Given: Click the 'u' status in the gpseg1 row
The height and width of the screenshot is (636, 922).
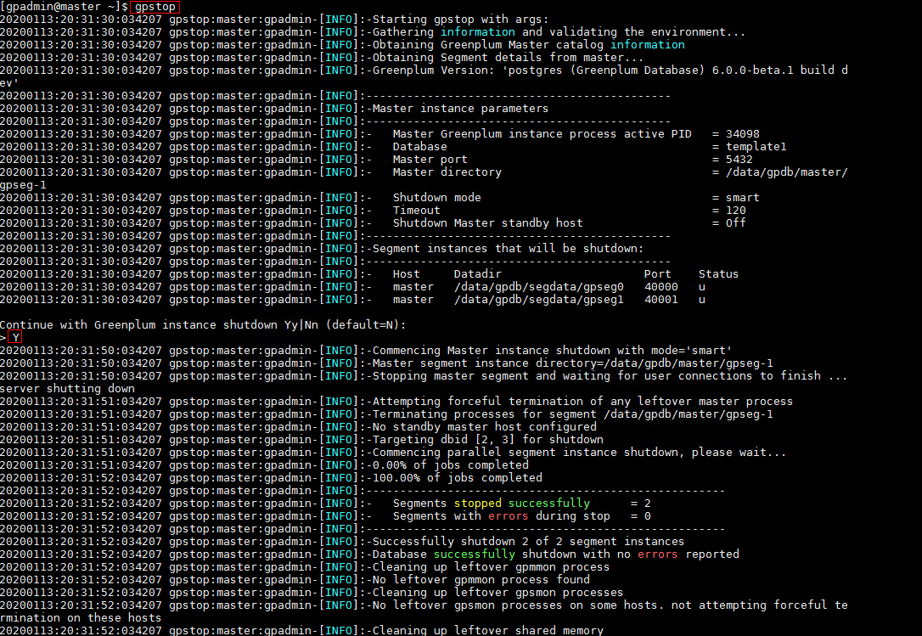Looking at the screenshot, I should click(x=702, y=300).
